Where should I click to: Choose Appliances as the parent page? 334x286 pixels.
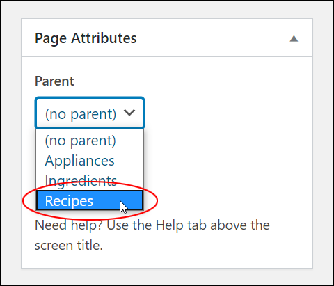click(79, 161)
